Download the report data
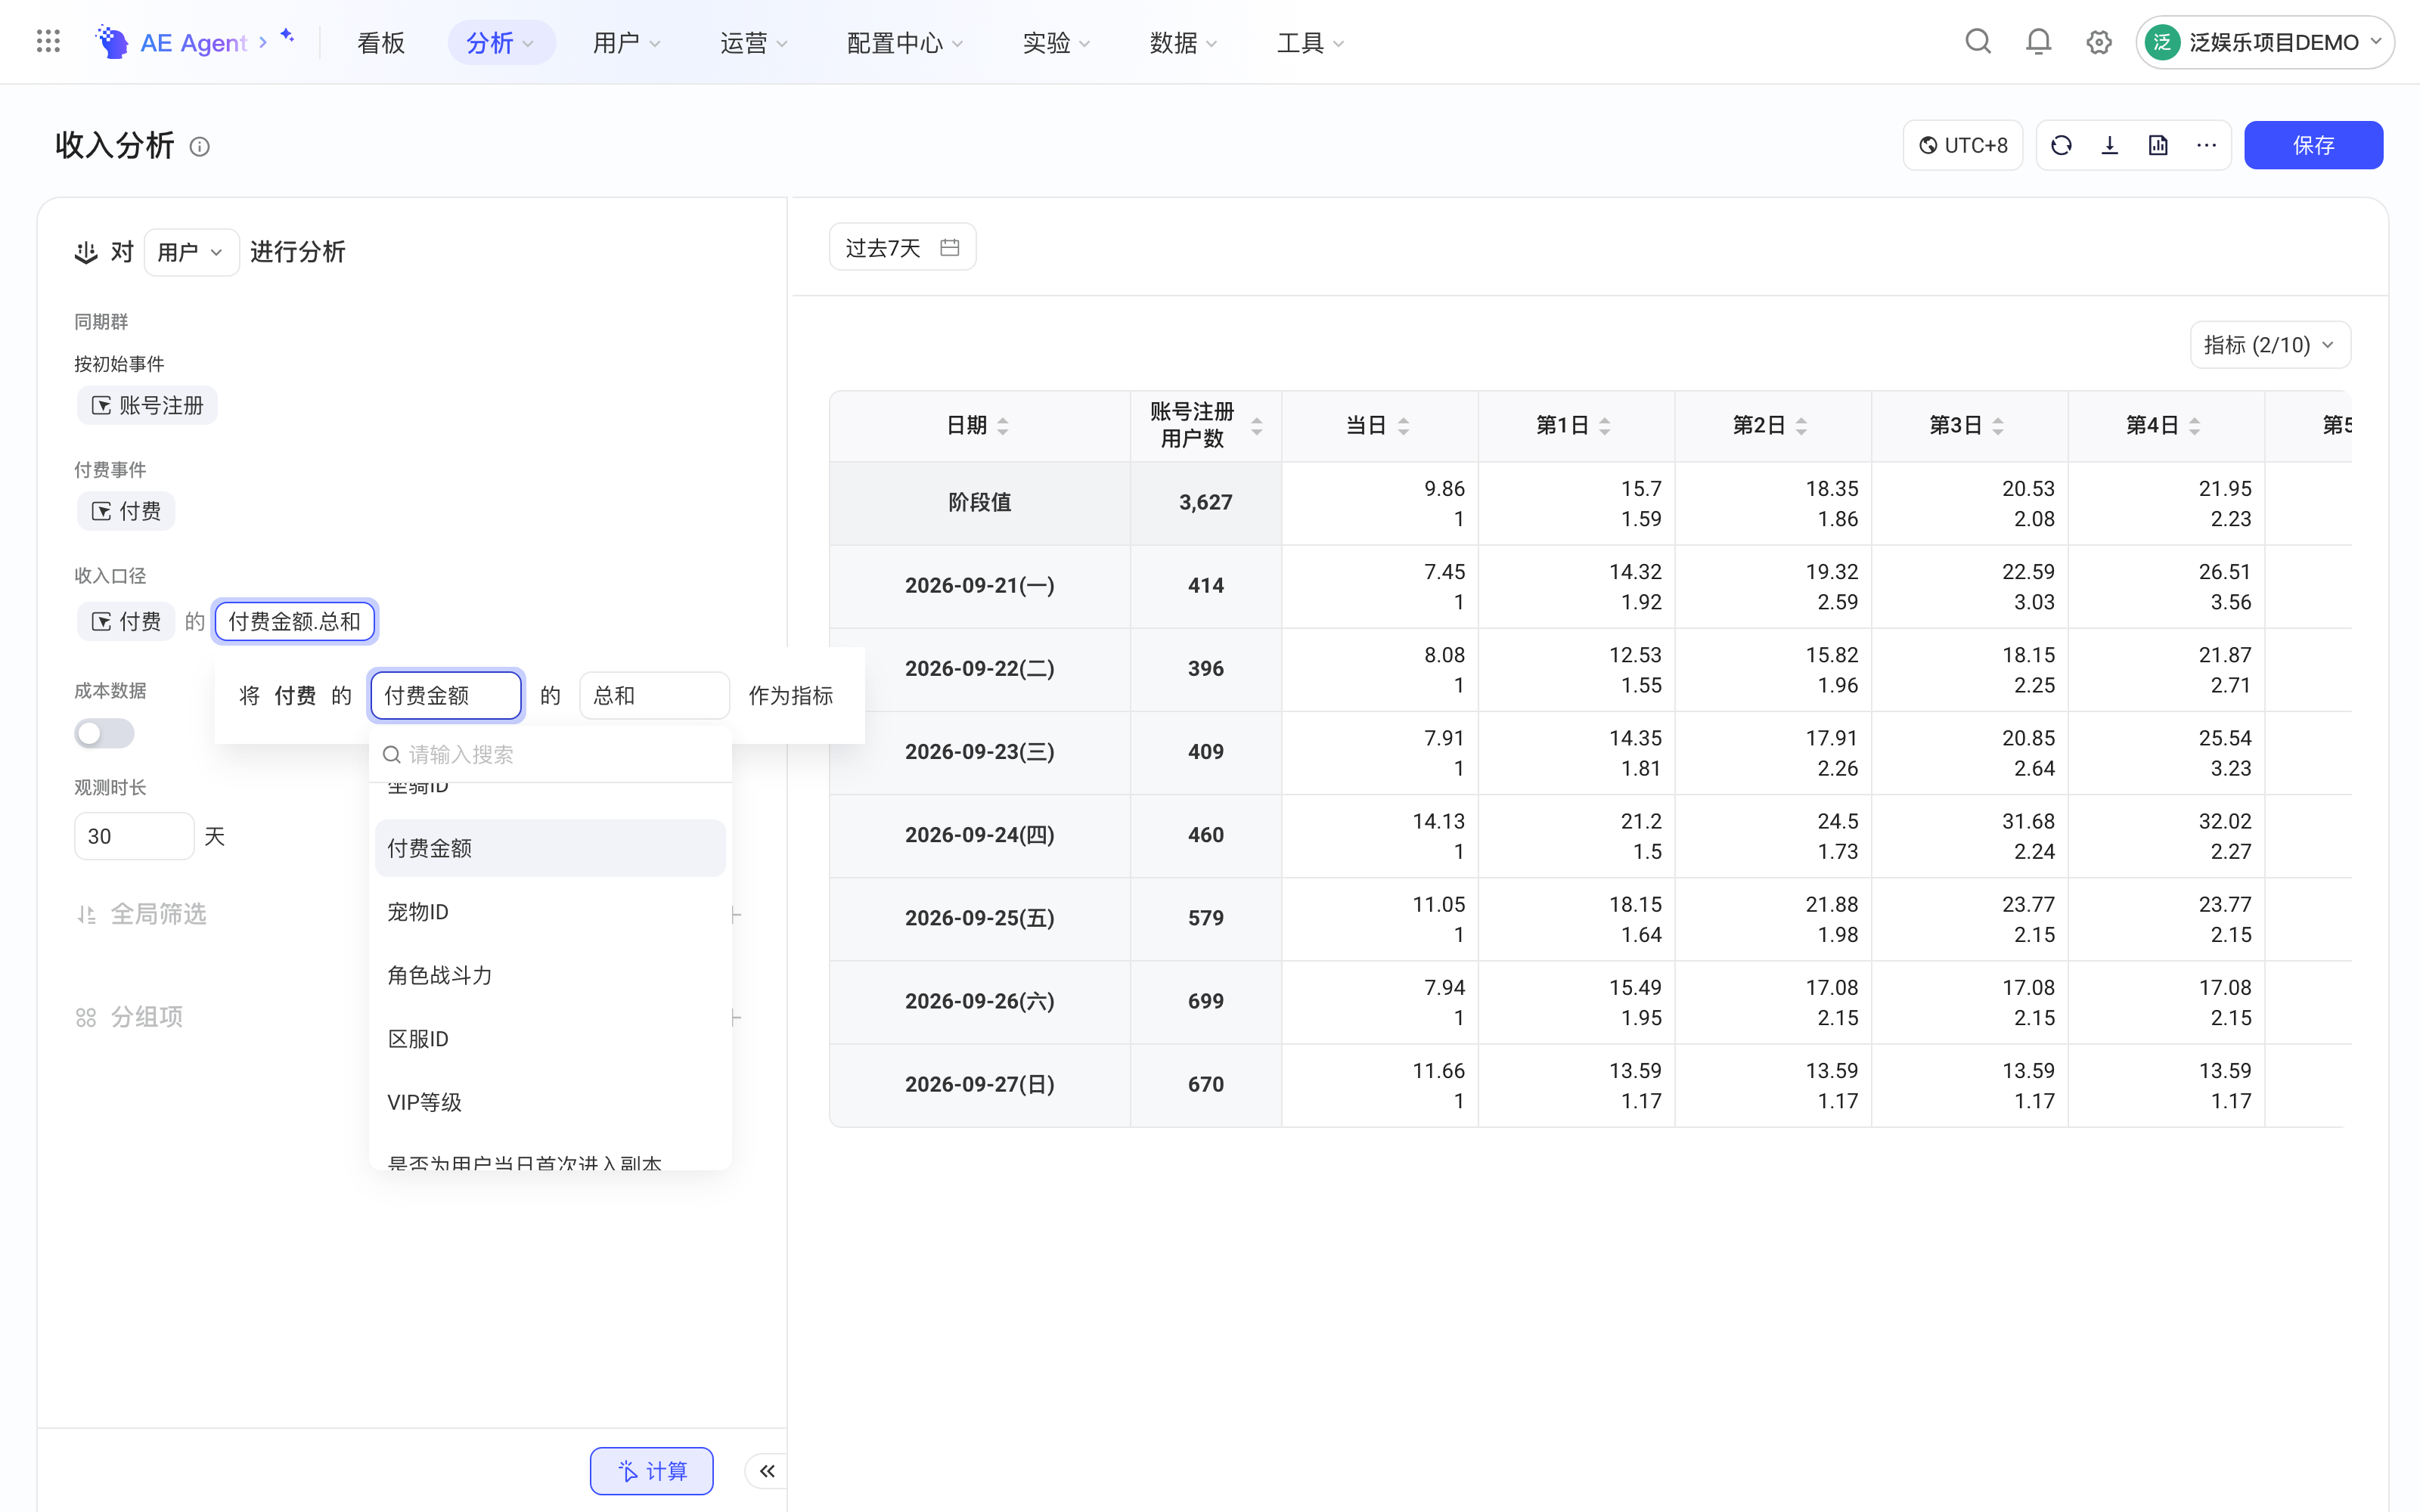The height and width of the screenshot is (1512, 2420). 2109,146
